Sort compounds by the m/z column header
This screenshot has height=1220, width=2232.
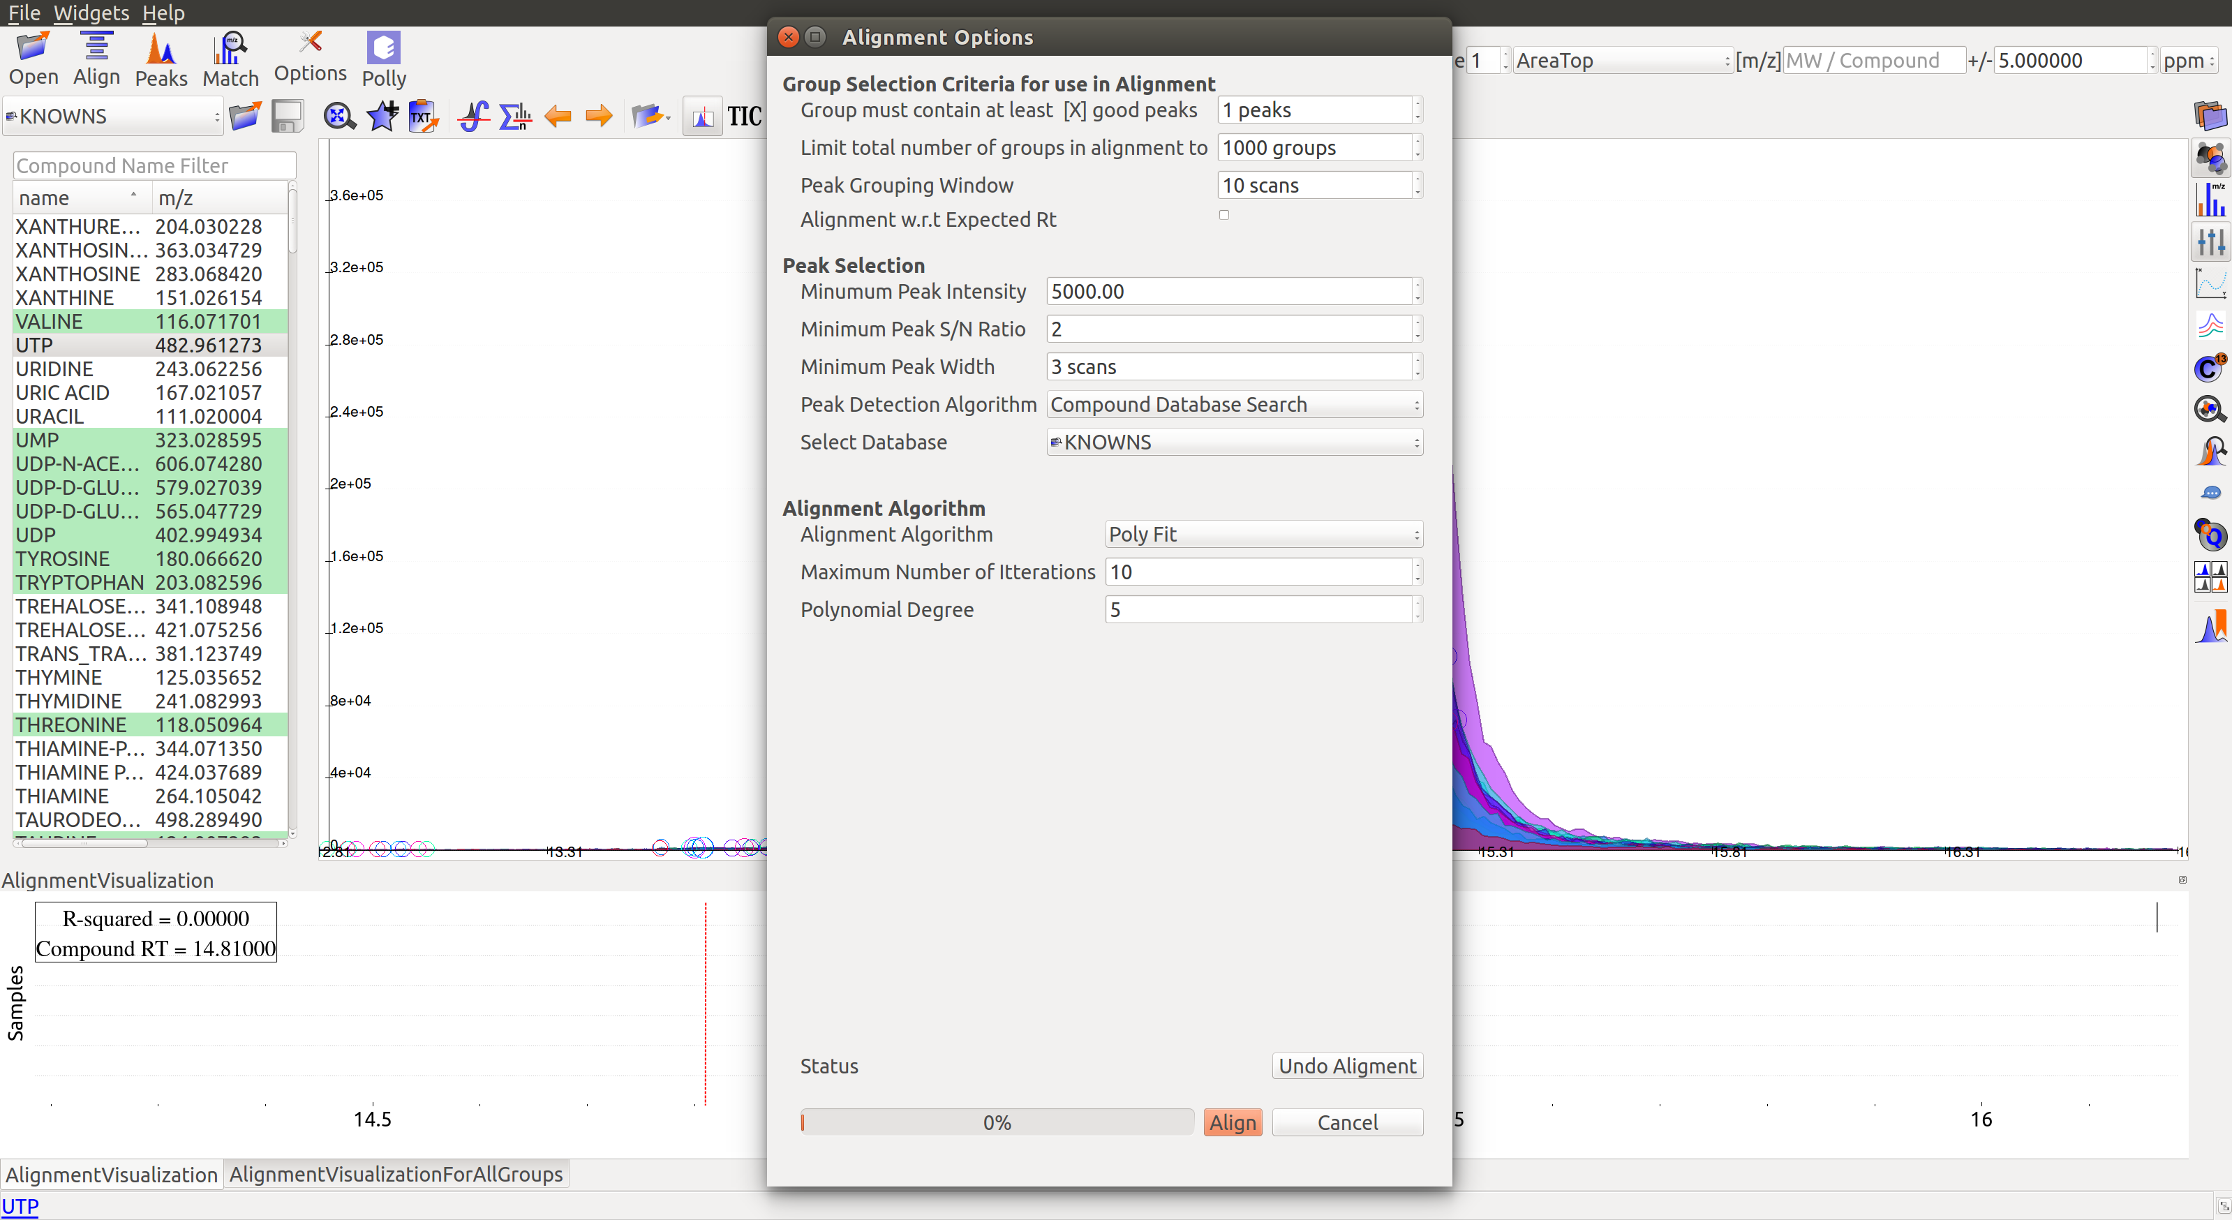(x=220, y=198)
